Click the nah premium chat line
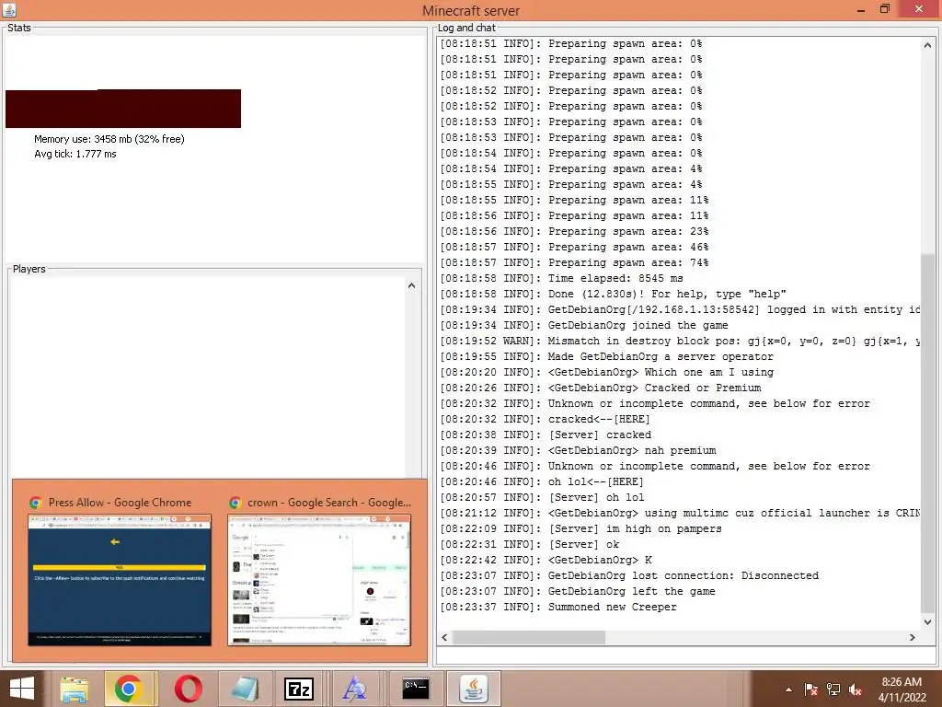 tap(578, 450)
